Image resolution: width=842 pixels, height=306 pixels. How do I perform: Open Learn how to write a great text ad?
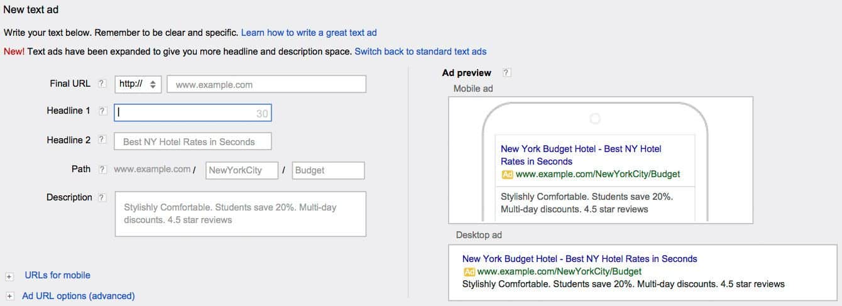[x=309, y=32]
